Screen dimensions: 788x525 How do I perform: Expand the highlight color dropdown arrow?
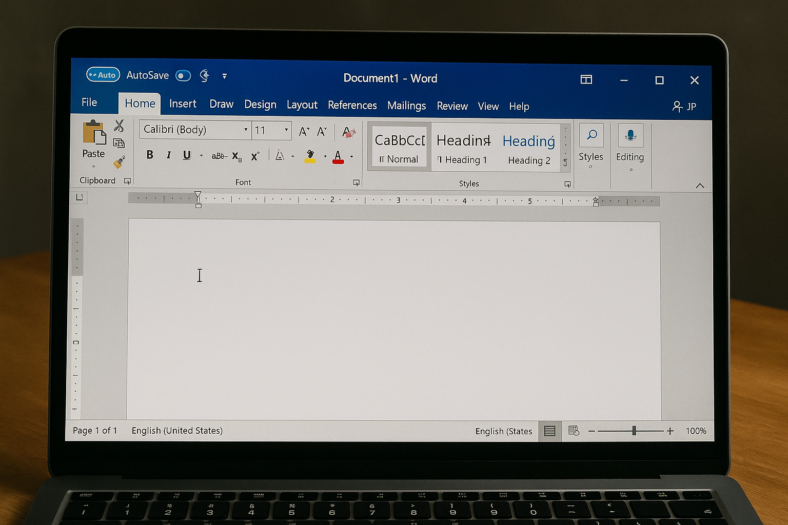click(x=325, y=156)
